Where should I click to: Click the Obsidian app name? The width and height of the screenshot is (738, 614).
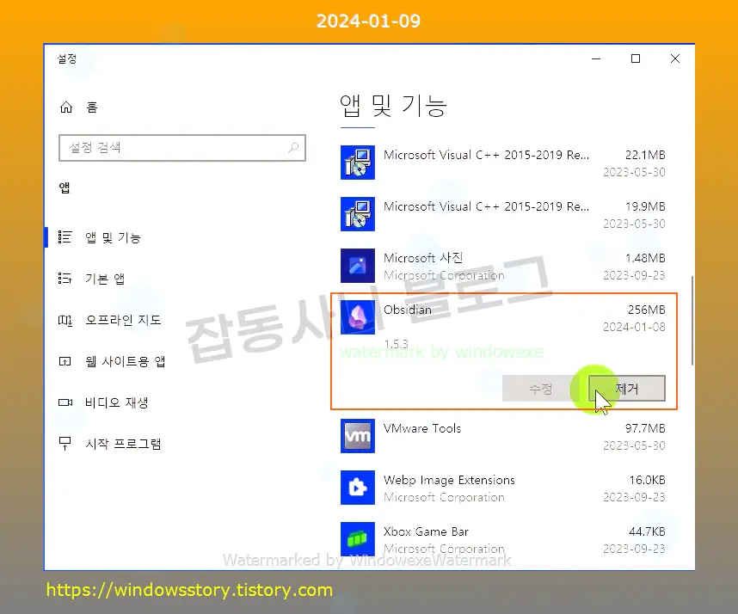(x=408, y=310)
